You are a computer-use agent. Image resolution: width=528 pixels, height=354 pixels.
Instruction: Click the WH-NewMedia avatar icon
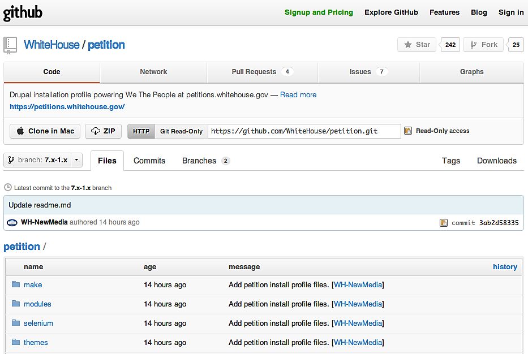pos(12,222)
